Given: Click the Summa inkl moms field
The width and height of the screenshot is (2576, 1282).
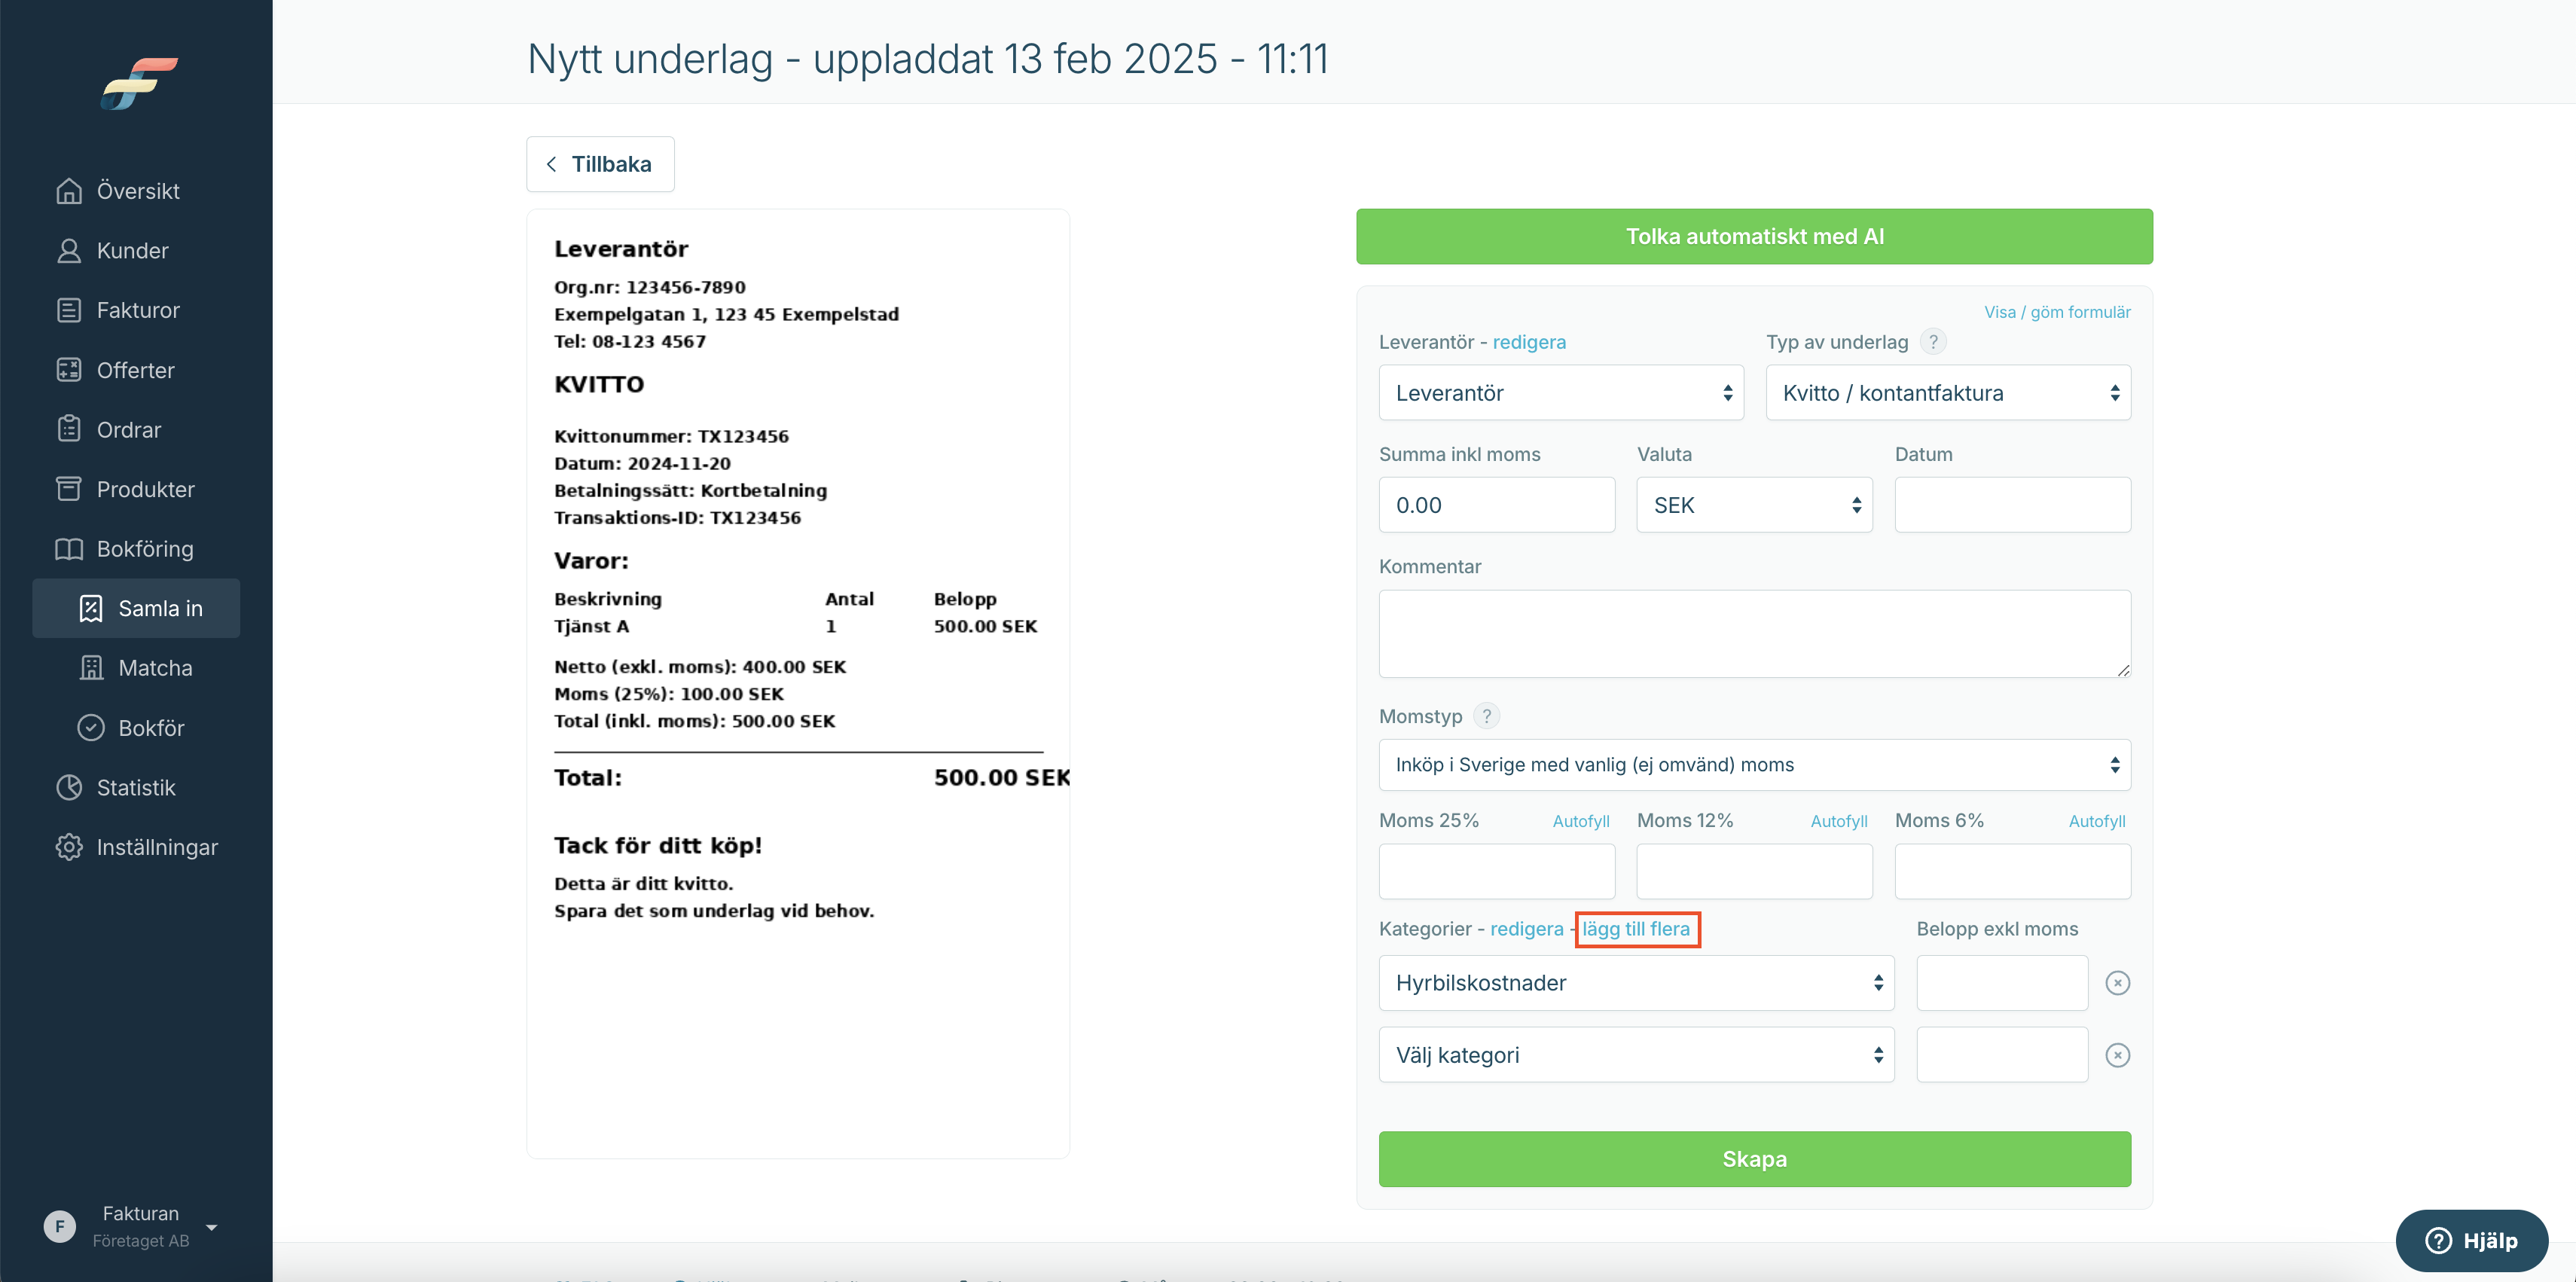Looking at the screenshot, I should coord(1496,505).
